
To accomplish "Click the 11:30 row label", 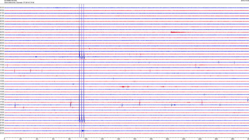I will click(x=2, y=70).
